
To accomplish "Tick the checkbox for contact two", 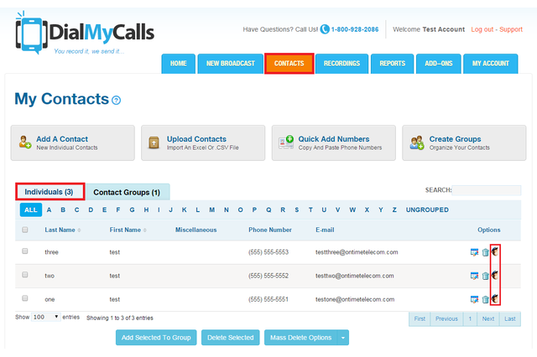I will [25, 275].
